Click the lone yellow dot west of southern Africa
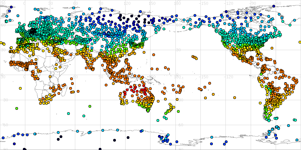The image size is (301, 150). (x=20, y=88)
